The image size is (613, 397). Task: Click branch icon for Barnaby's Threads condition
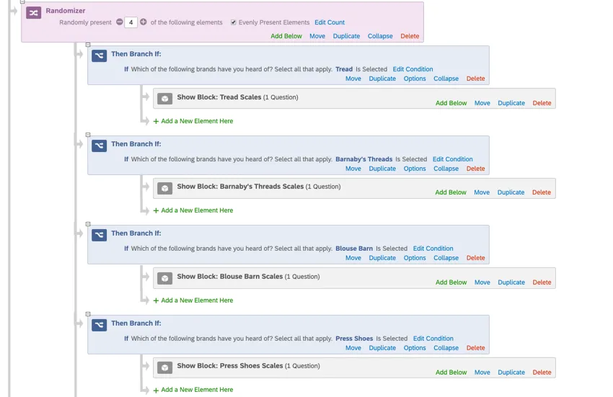[x=100, y=146]
